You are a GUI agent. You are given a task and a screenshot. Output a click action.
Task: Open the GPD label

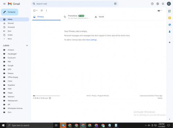[15, 69]
